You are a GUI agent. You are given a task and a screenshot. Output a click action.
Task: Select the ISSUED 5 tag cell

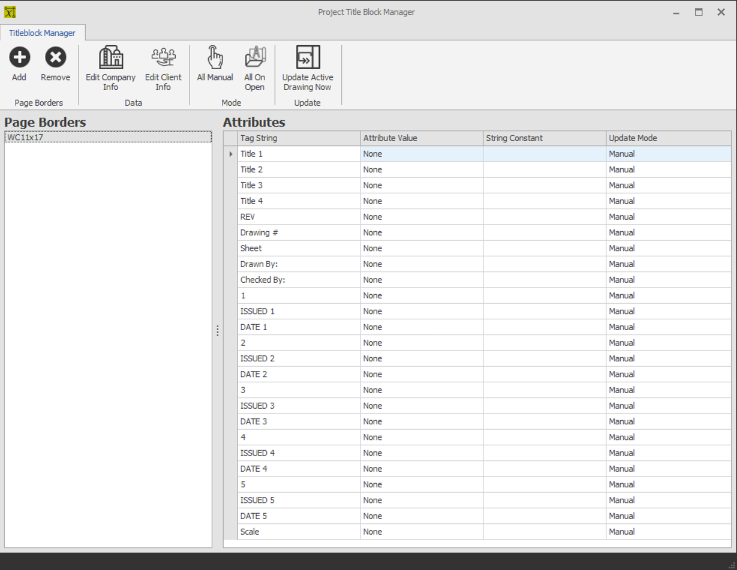pos(299,500)
